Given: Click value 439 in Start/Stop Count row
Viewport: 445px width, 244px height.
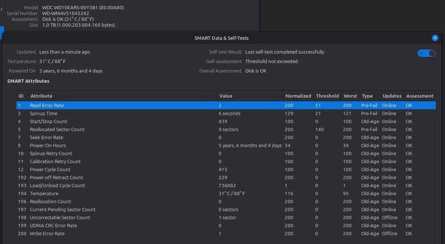Looking at the screenshot, I should [223, 121].
